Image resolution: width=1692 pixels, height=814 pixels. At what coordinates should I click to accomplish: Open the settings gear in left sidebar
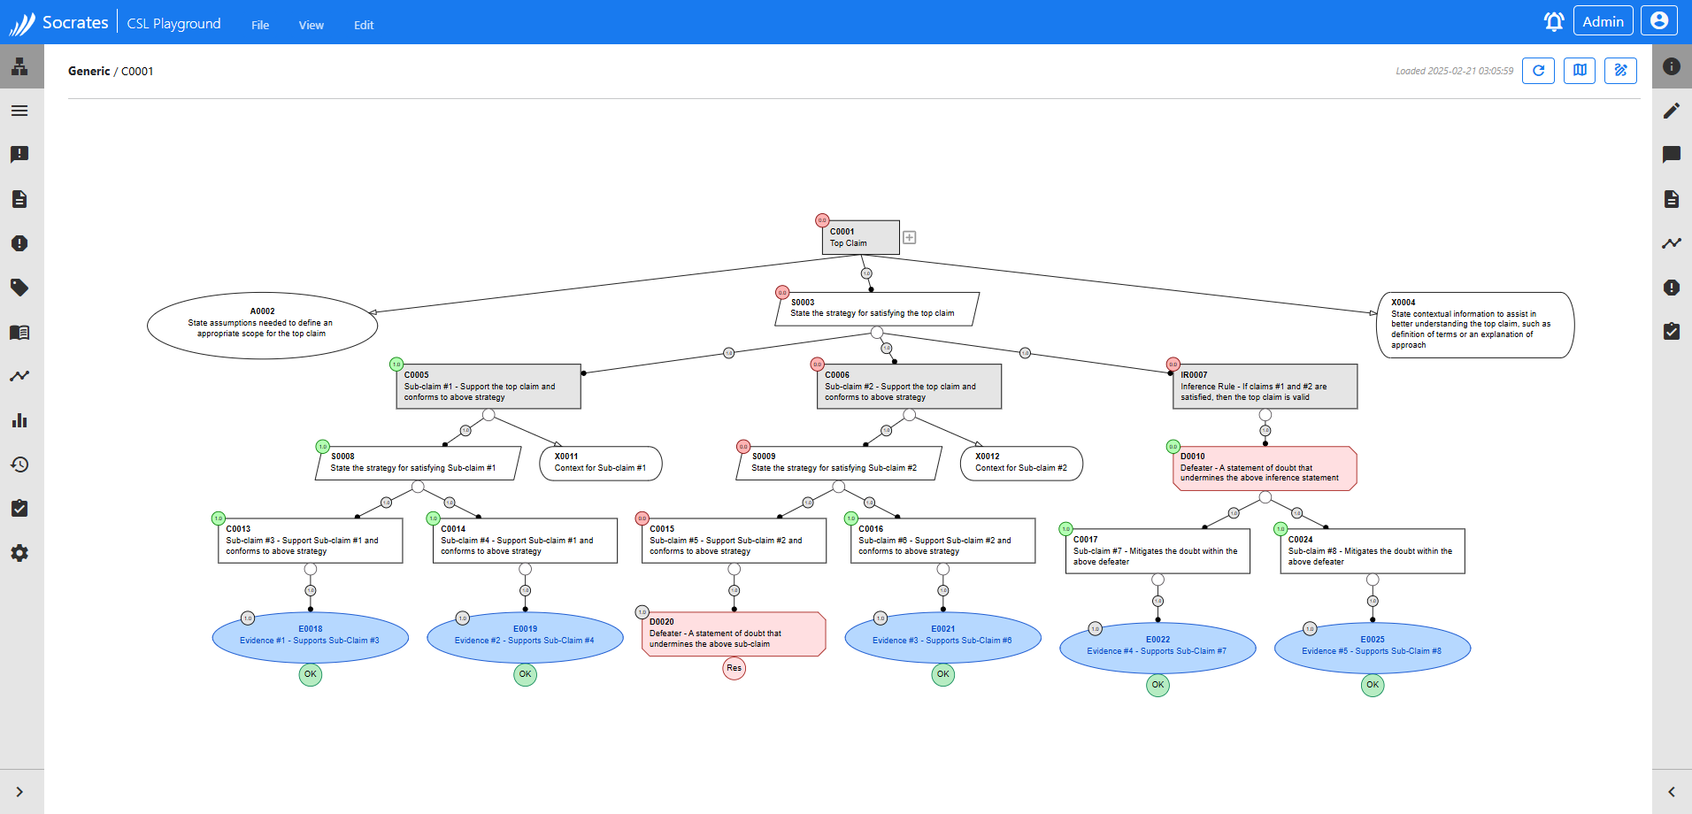coord(19,553)
